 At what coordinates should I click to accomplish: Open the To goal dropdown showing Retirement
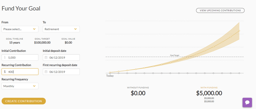pyautogui.click(x=61, y=29)
